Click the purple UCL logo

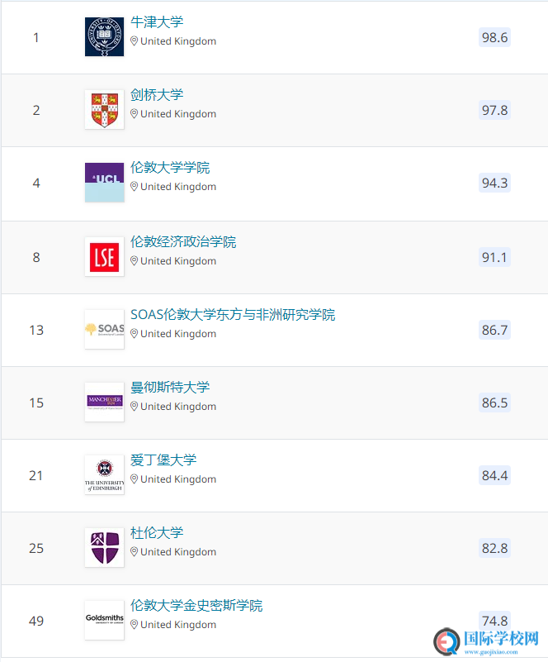(x=105, y=183)
